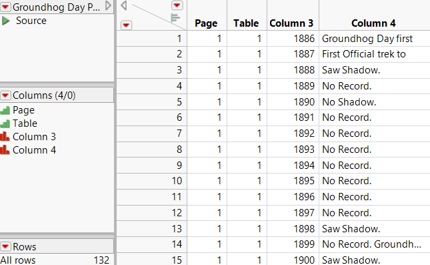Image resolution: width=430 pixels, height=265 pixels.
Task: Click the cell containing 1893
Action: point(293,150)
